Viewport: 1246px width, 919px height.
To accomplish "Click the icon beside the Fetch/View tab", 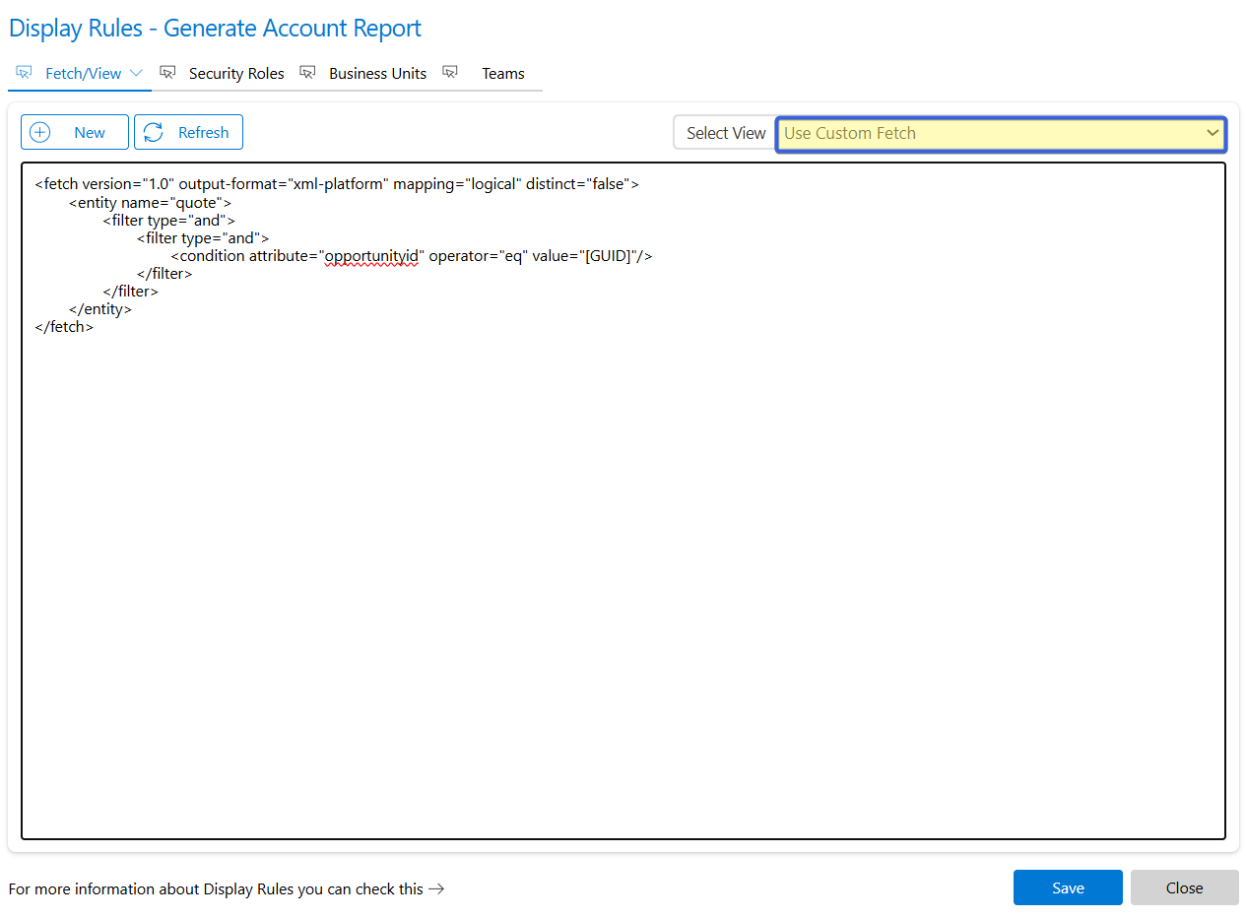I will tap(24, 73).
